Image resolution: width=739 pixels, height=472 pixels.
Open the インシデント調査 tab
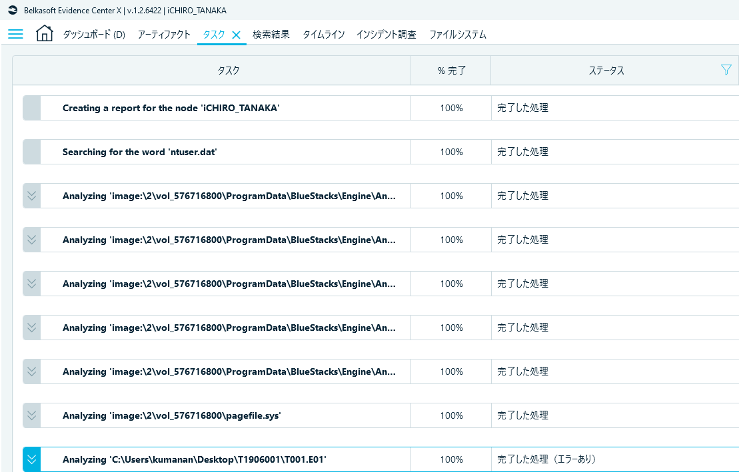click(x=386, y=35)
